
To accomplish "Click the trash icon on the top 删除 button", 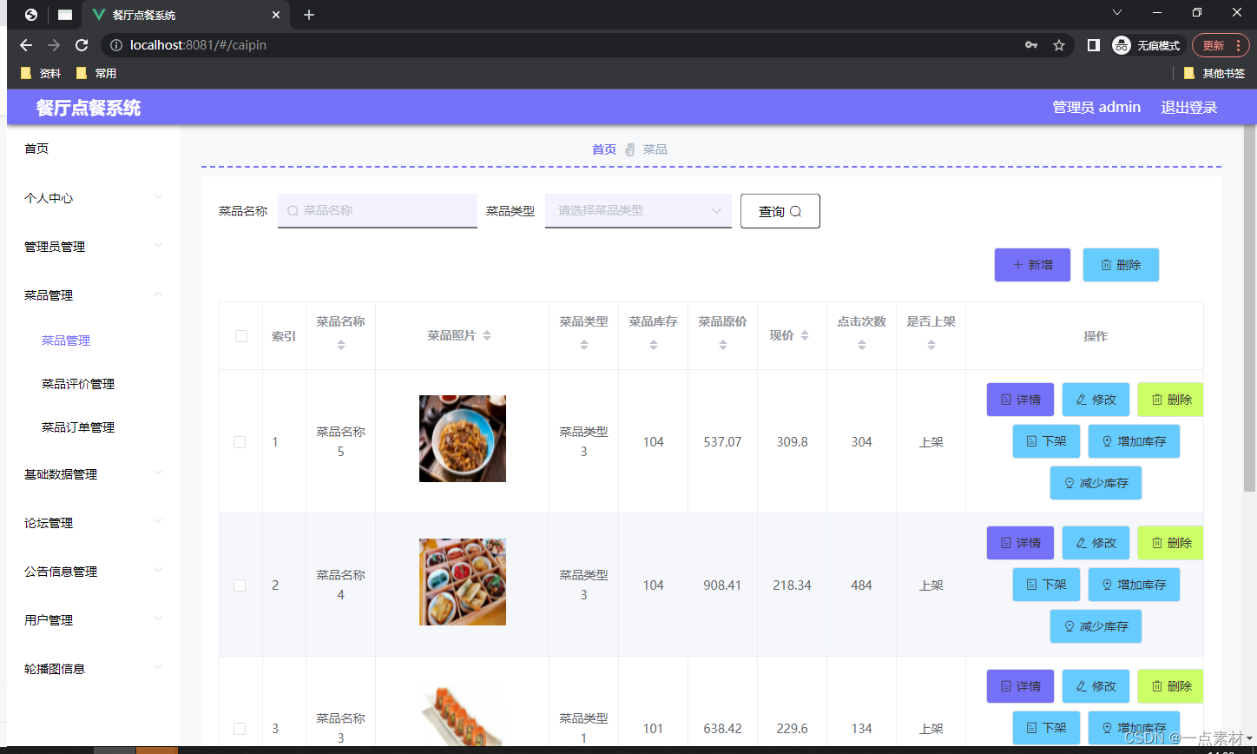I will coord(1107,264).
